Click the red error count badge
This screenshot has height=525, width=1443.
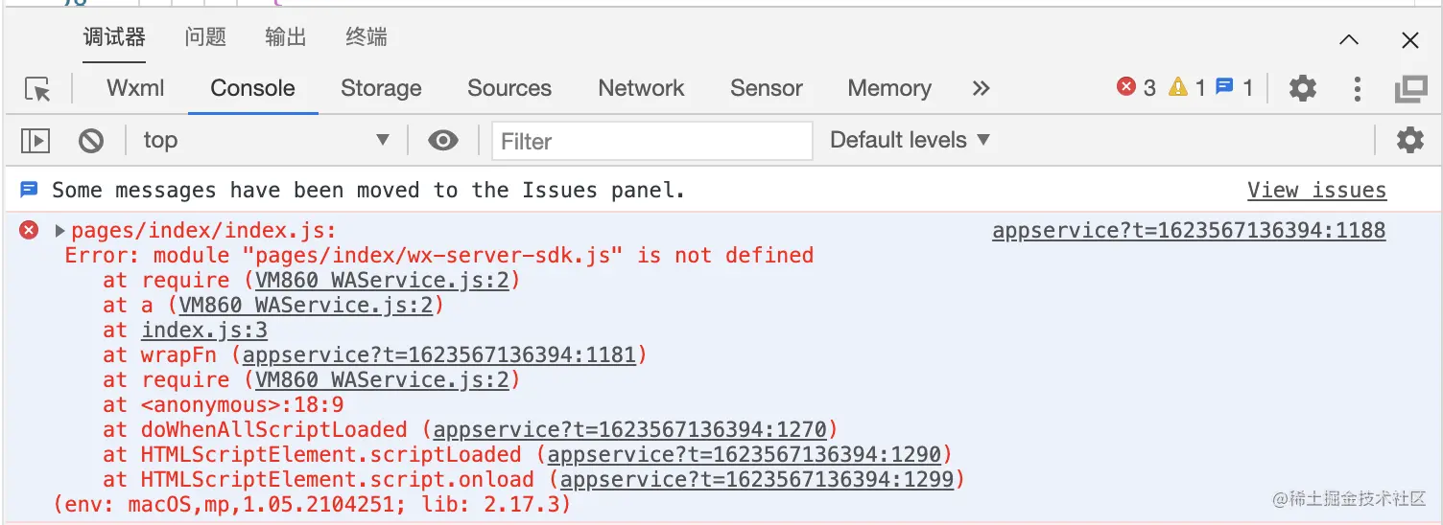[1137, 88]
